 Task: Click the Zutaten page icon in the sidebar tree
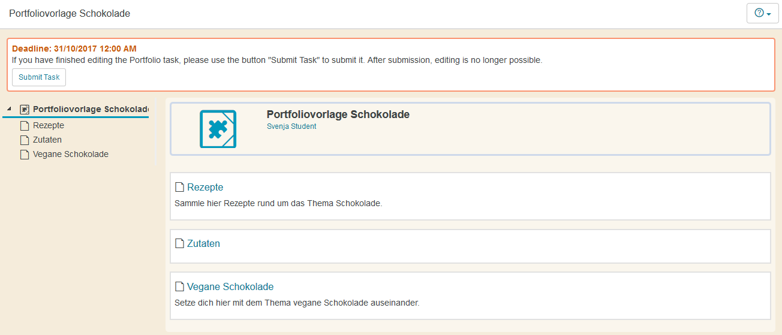click(25, 140)
